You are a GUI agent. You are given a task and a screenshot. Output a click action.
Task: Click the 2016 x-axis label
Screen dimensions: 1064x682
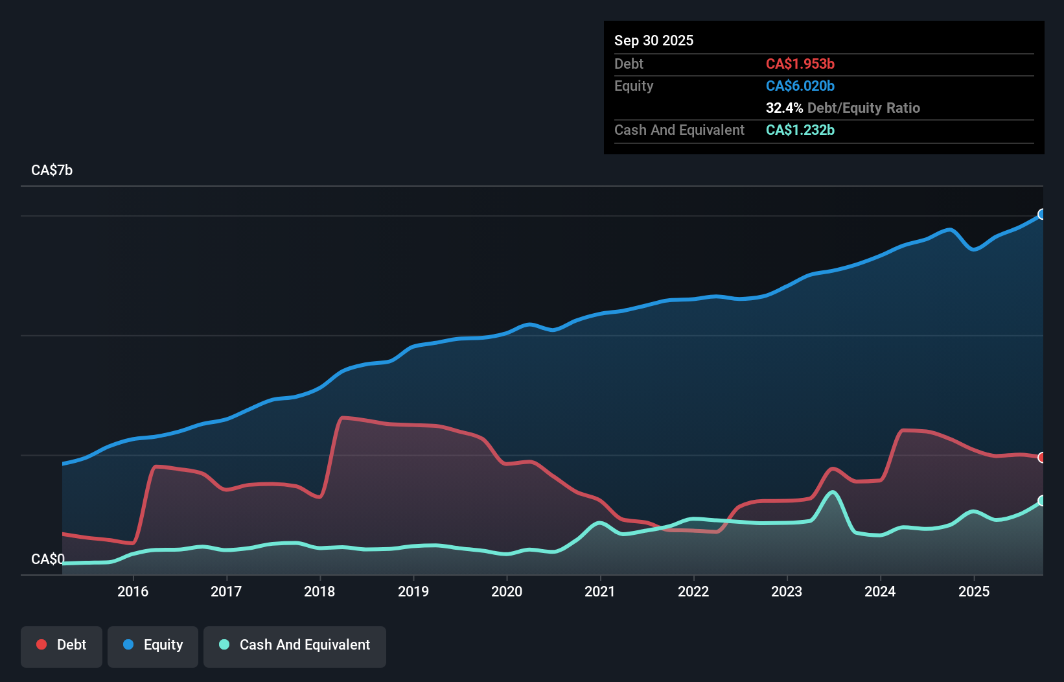point(133,591)
